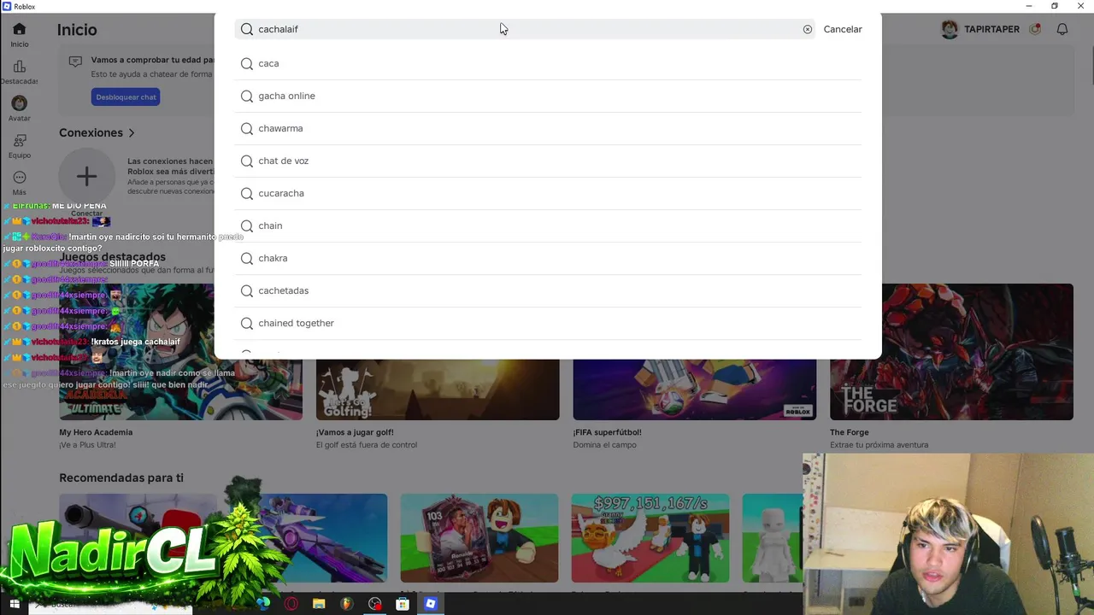Click the TAPIRTAPER username
This screenshot has width=1094, height=615.
(991, 29)
